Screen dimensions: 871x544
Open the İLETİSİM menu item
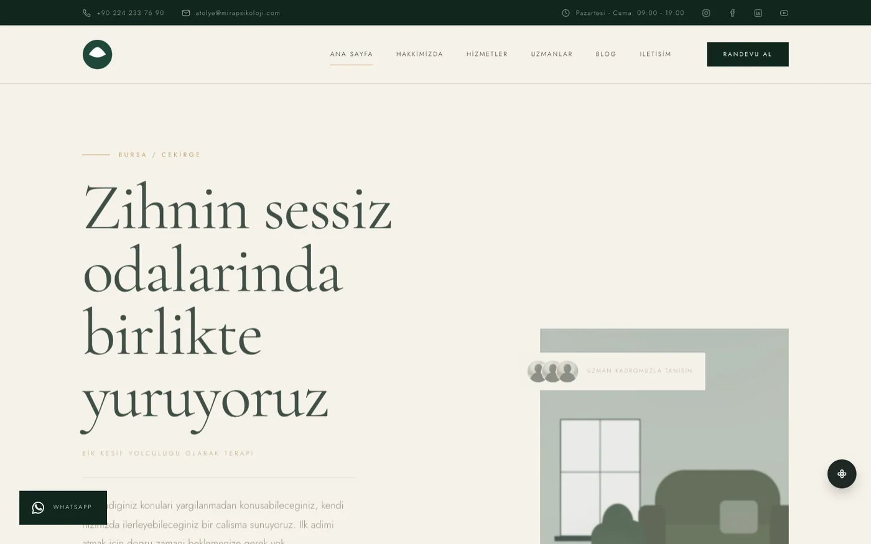click(x=656, y=54)
